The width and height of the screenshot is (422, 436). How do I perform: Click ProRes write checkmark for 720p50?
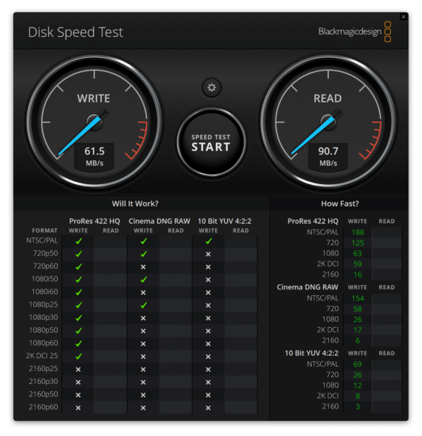point(79,253)
